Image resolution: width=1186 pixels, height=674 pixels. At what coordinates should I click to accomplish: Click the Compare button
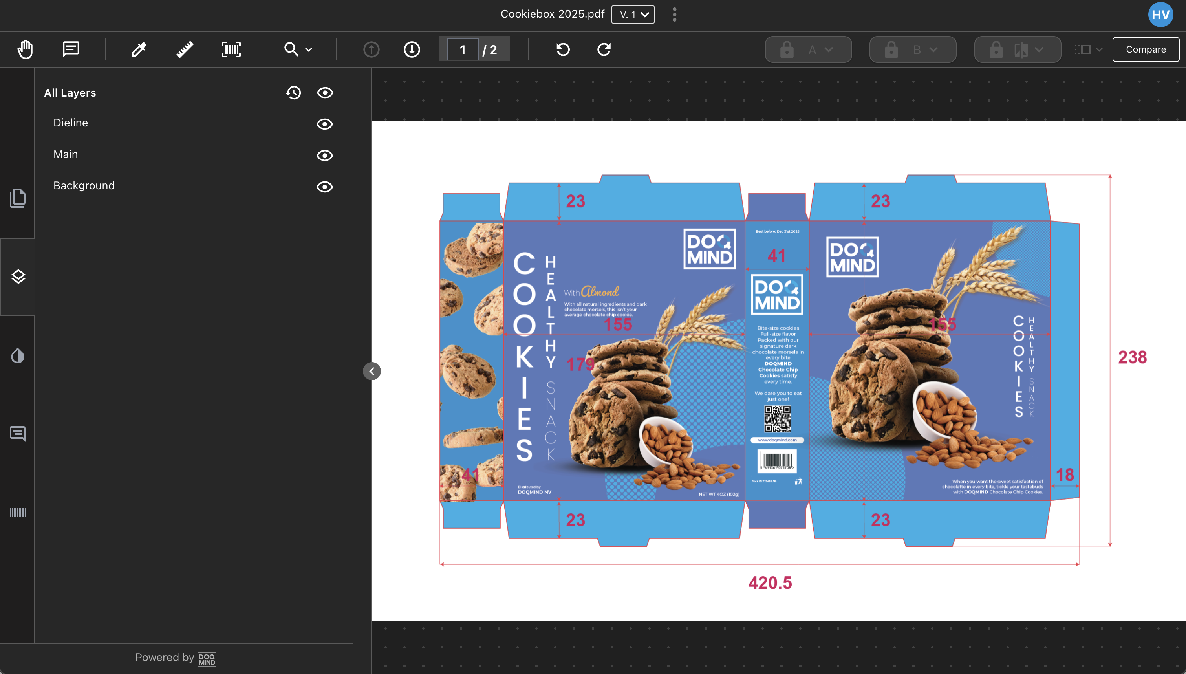coord(1145,49)
